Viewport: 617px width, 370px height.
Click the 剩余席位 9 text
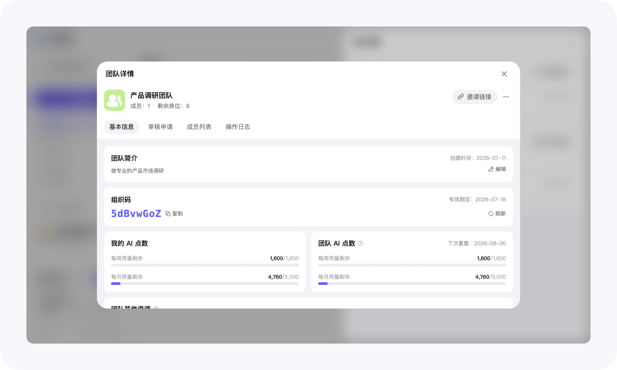tap(173, 106)
